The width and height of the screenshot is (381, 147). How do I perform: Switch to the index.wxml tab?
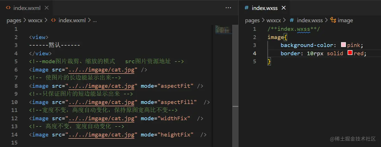click(27, 8)
